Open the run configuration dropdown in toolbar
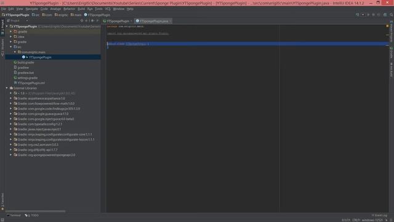394x222 pixels. (363, 15)
